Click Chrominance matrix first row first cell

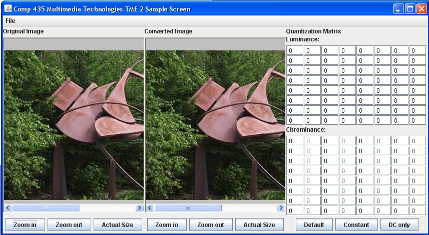coord(295,141)
